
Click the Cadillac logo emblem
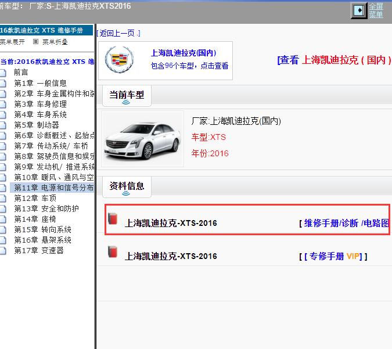(120, 60)
